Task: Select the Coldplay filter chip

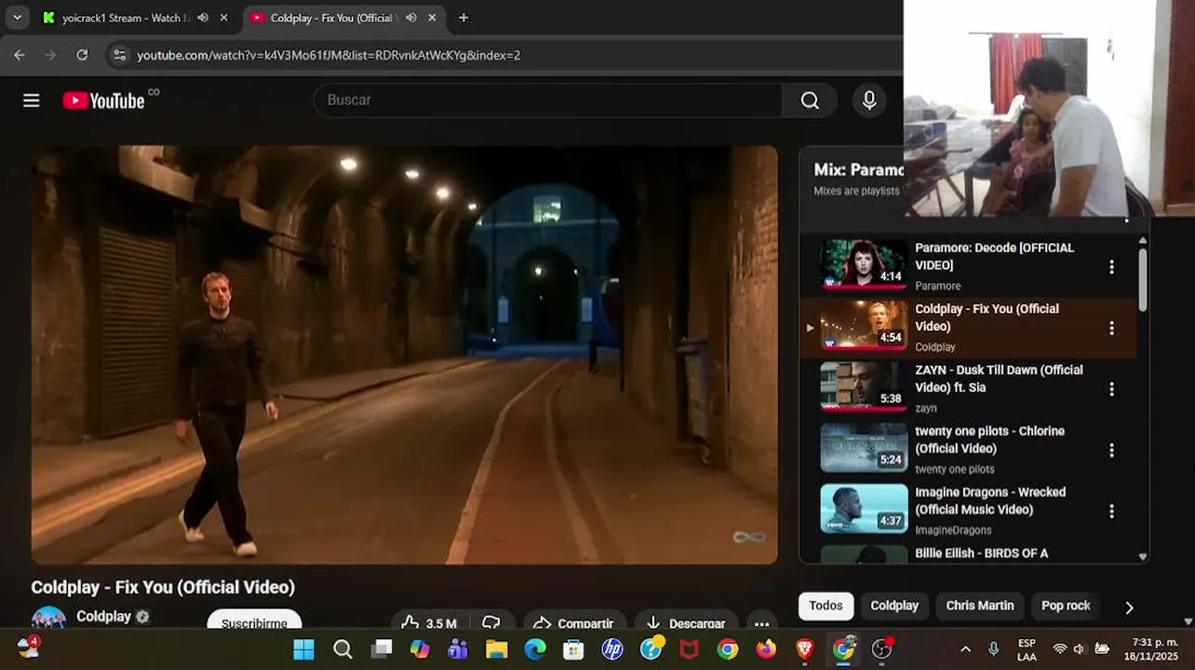Action: point(894,606)
